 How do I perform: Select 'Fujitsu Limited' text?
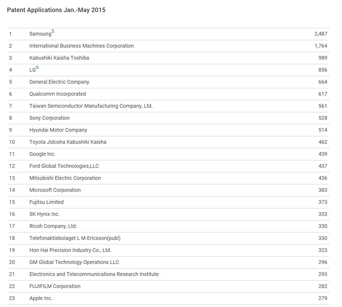[x=46, y=202]
